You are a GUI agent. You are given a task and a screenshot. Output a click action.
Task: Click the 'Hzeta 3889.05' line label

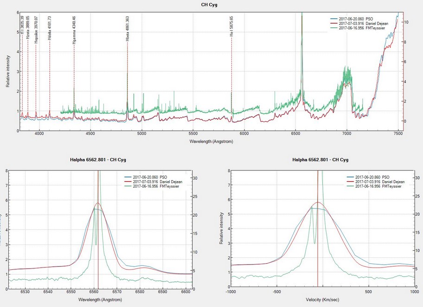(x=27, y=28)
